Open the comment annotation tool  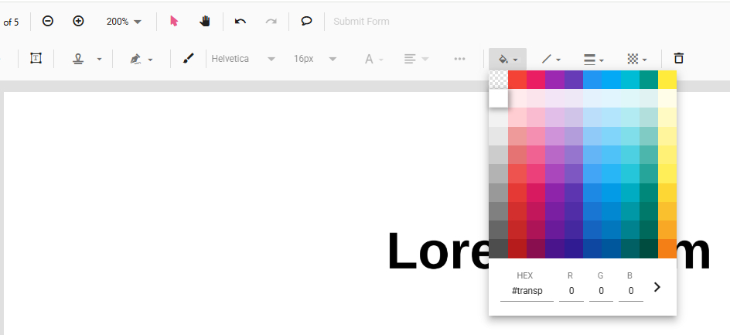pos(306,21)
